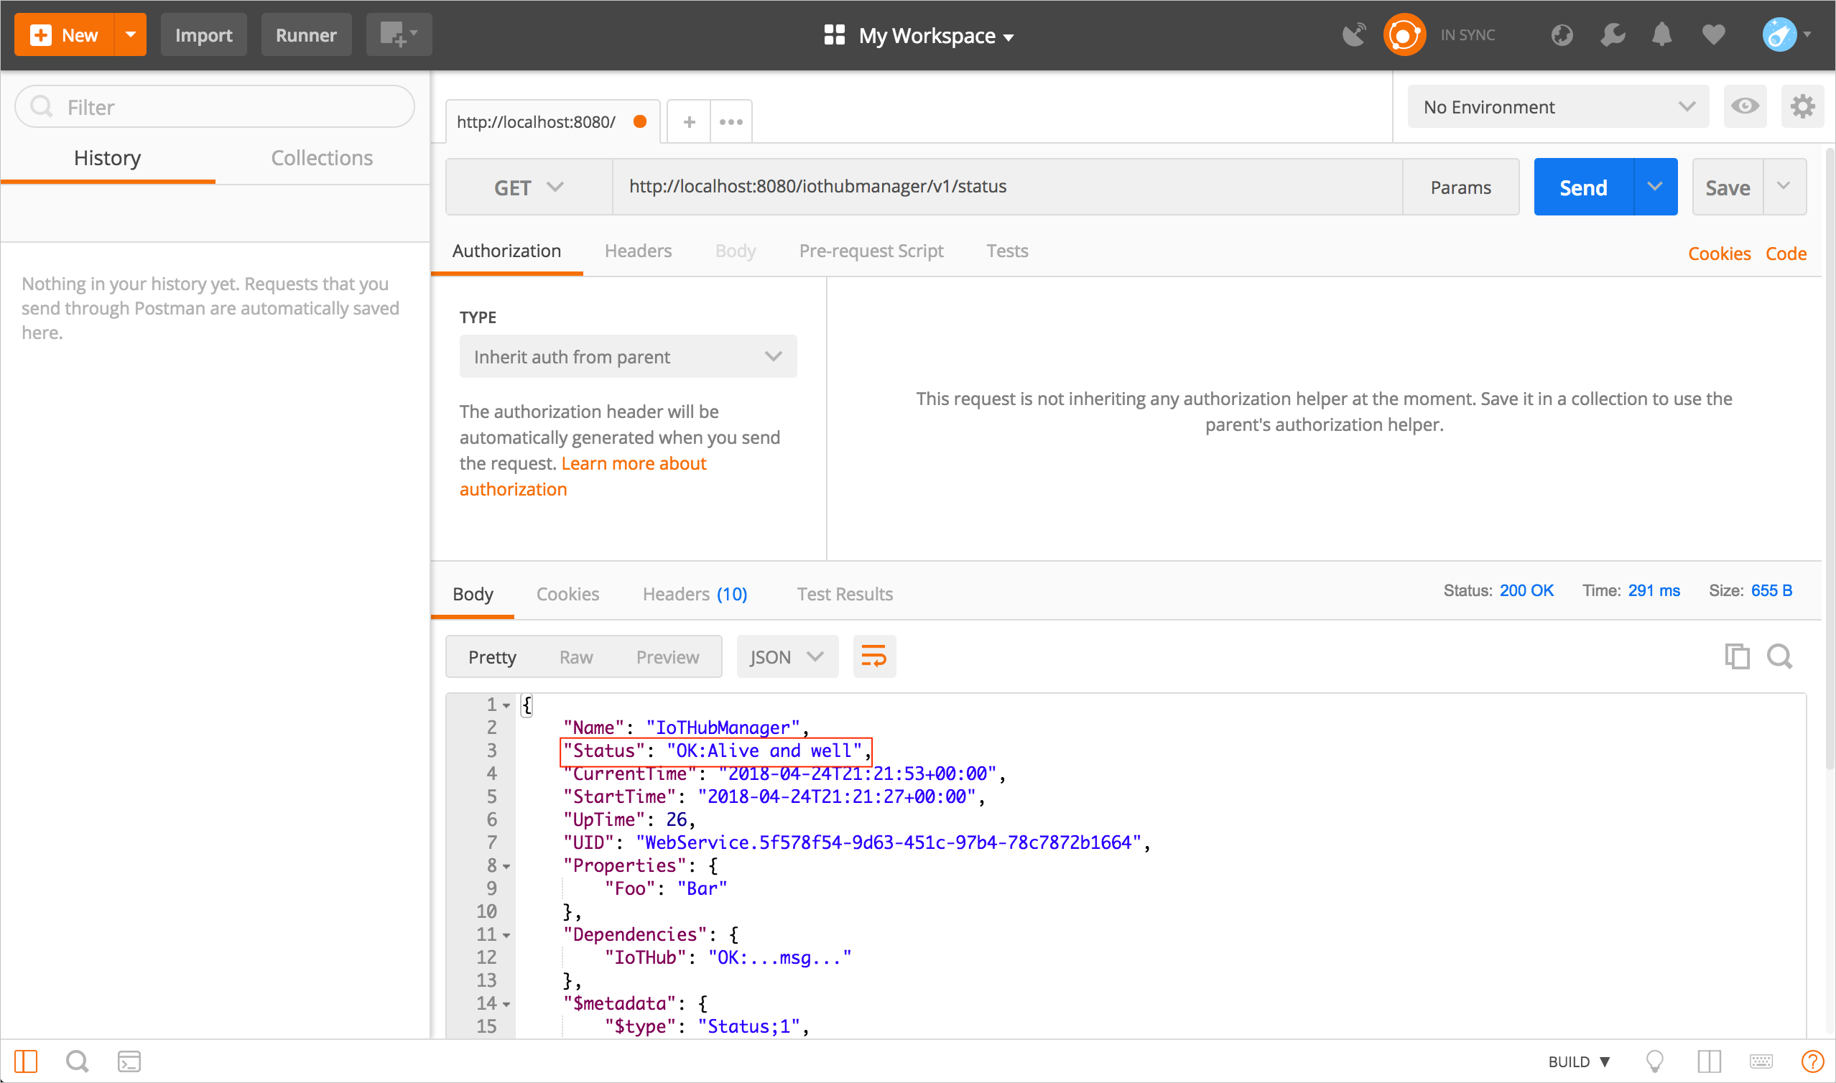Open the Send button dropdown arrow
1836x1083 pixels.
pos(1655,187)
